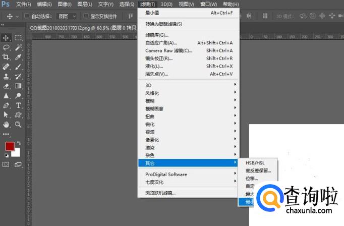
Task: Expand the 杂色 submenu
Action: [189, 155]
